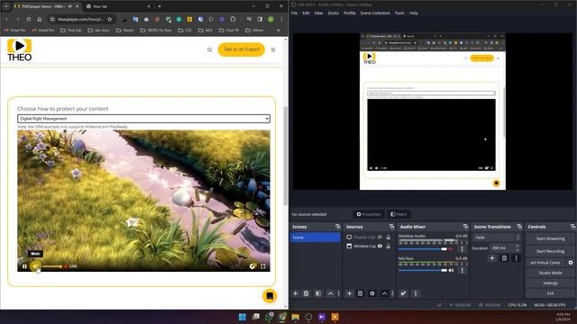
Task: Click Start Streaming in OBS
Action: 550,238
